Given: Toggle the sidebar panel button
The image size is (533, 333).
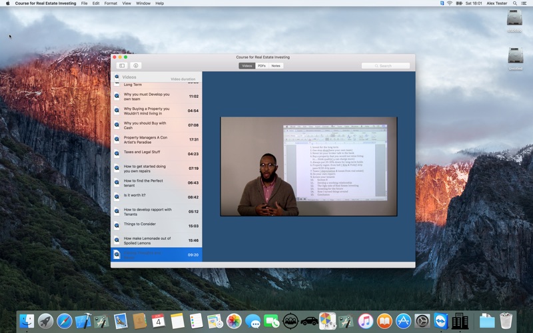Looking at the screenshot, I should click(122, 66).
